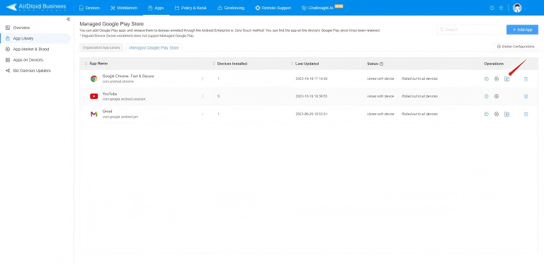Click the YouTube app icon
Viewport: 544px width, 263px height.
[93, 96]
